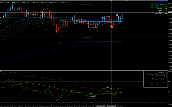
Task: Click the blue trend arrow under the top H1 label
Action: pos(160,3)
